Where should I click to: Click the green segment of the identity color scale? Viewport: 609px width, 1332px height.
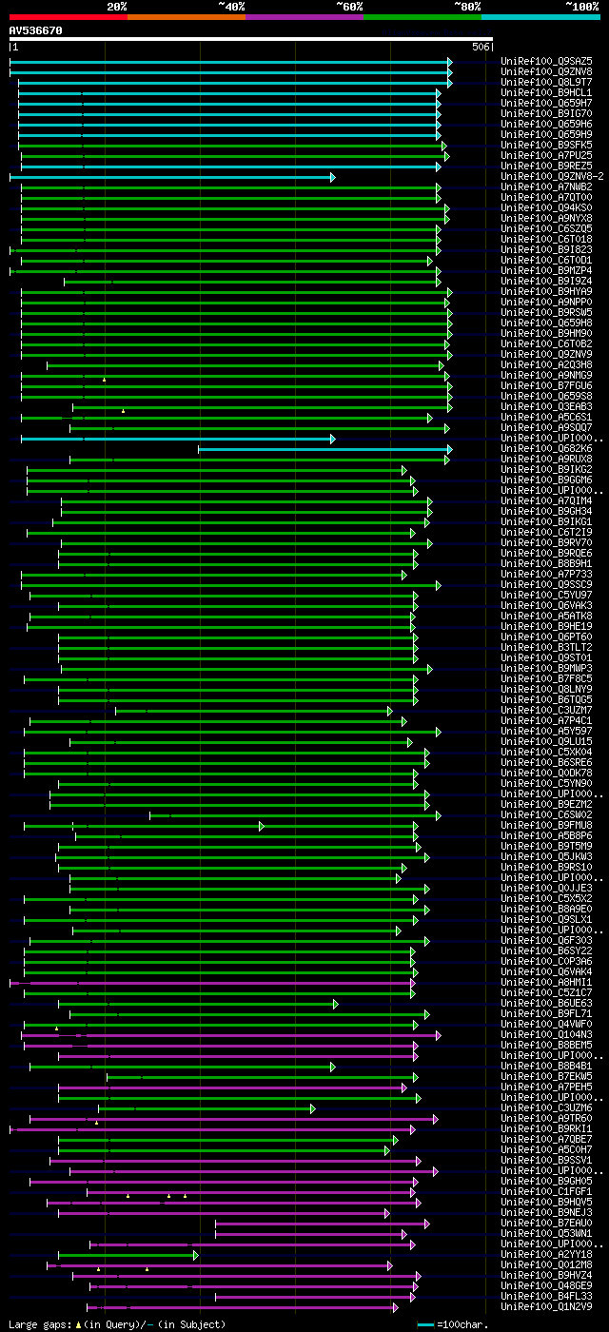point(422,16)
